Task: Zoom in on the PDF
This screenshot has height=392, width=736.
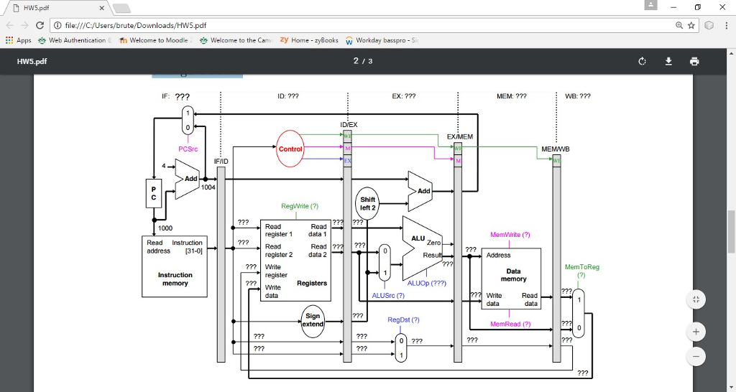Action: click(x=696, y=332)
